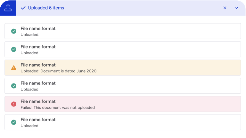This screenshot has width=246, height=138.
Task: Select the warning message about June 2020
Action: point(58,71)
